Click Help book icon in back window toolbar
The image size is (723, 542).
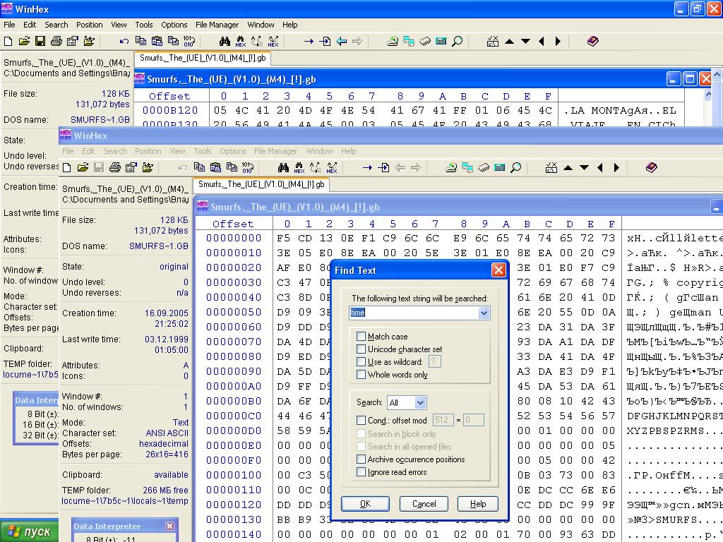592,42
